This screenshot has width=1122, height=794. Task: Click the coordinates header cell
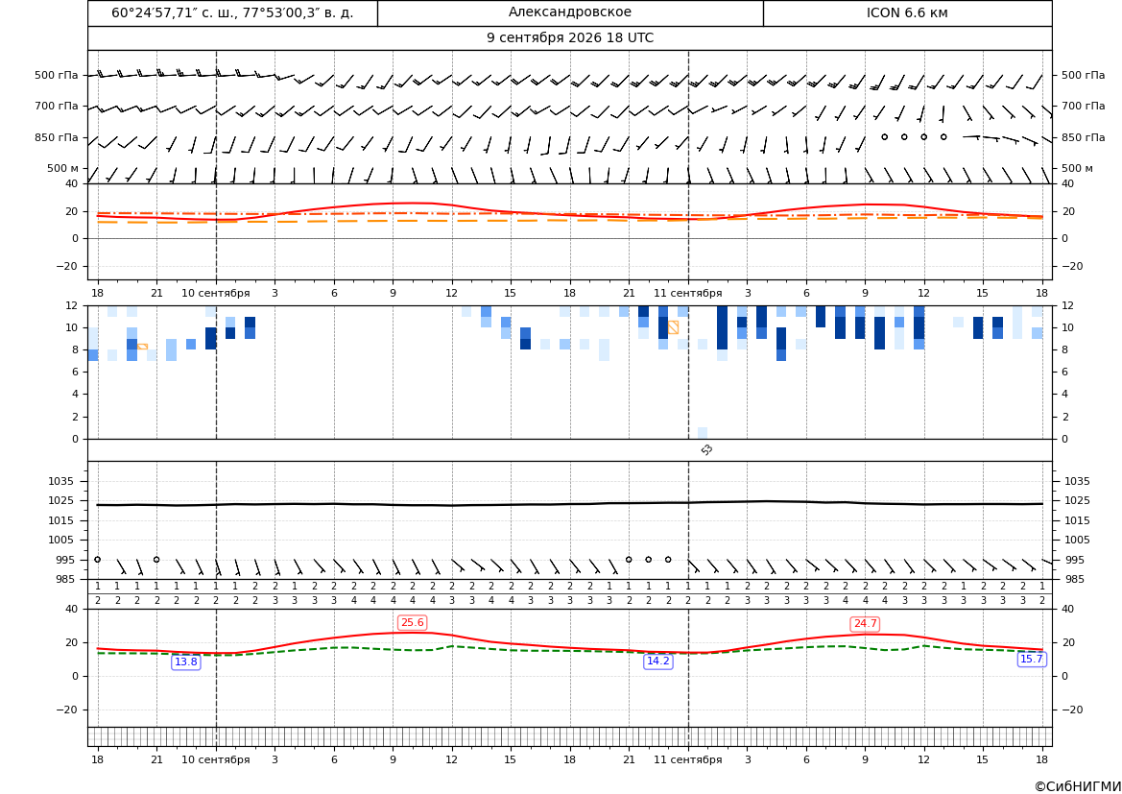click(232, 12)
